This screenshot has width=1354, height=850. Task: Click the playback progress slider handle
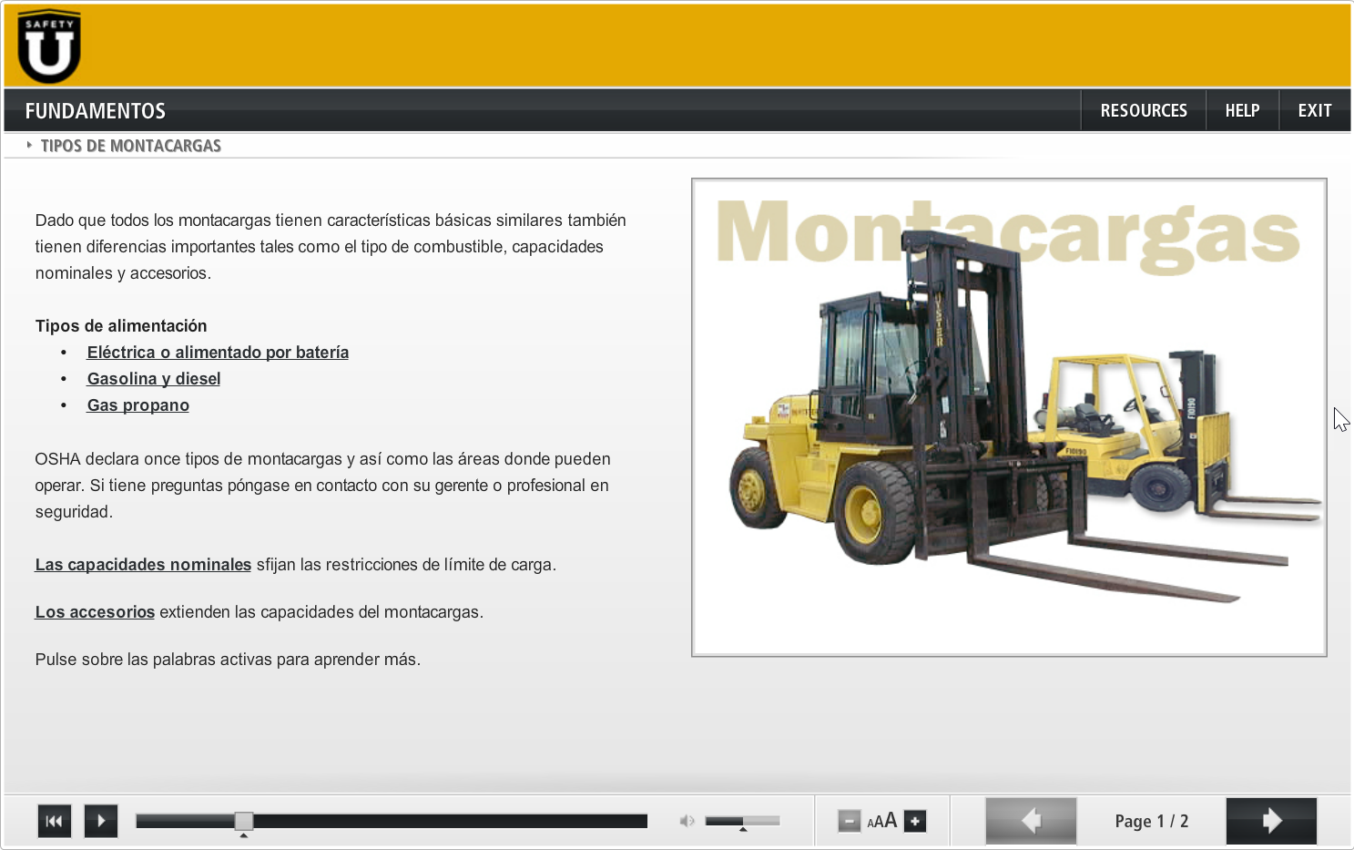point(243,820)
